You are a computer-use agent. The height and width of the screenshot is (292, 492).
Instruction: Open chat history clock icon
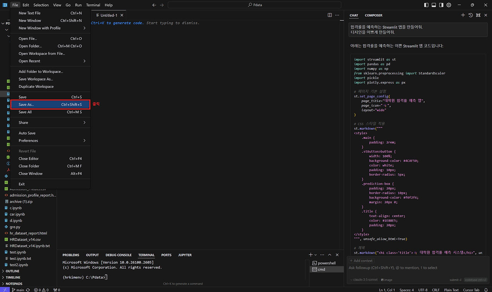(x=470, y=15)
